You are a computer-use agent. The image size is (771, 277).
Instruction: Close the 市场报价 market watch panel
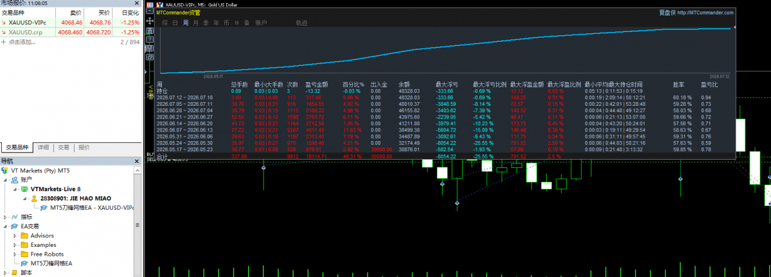137,4
